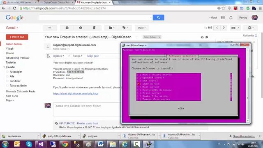Toggle DNS server checkbox in PuTTY
This screenshot has width=263, height=148.
[139, 81]
